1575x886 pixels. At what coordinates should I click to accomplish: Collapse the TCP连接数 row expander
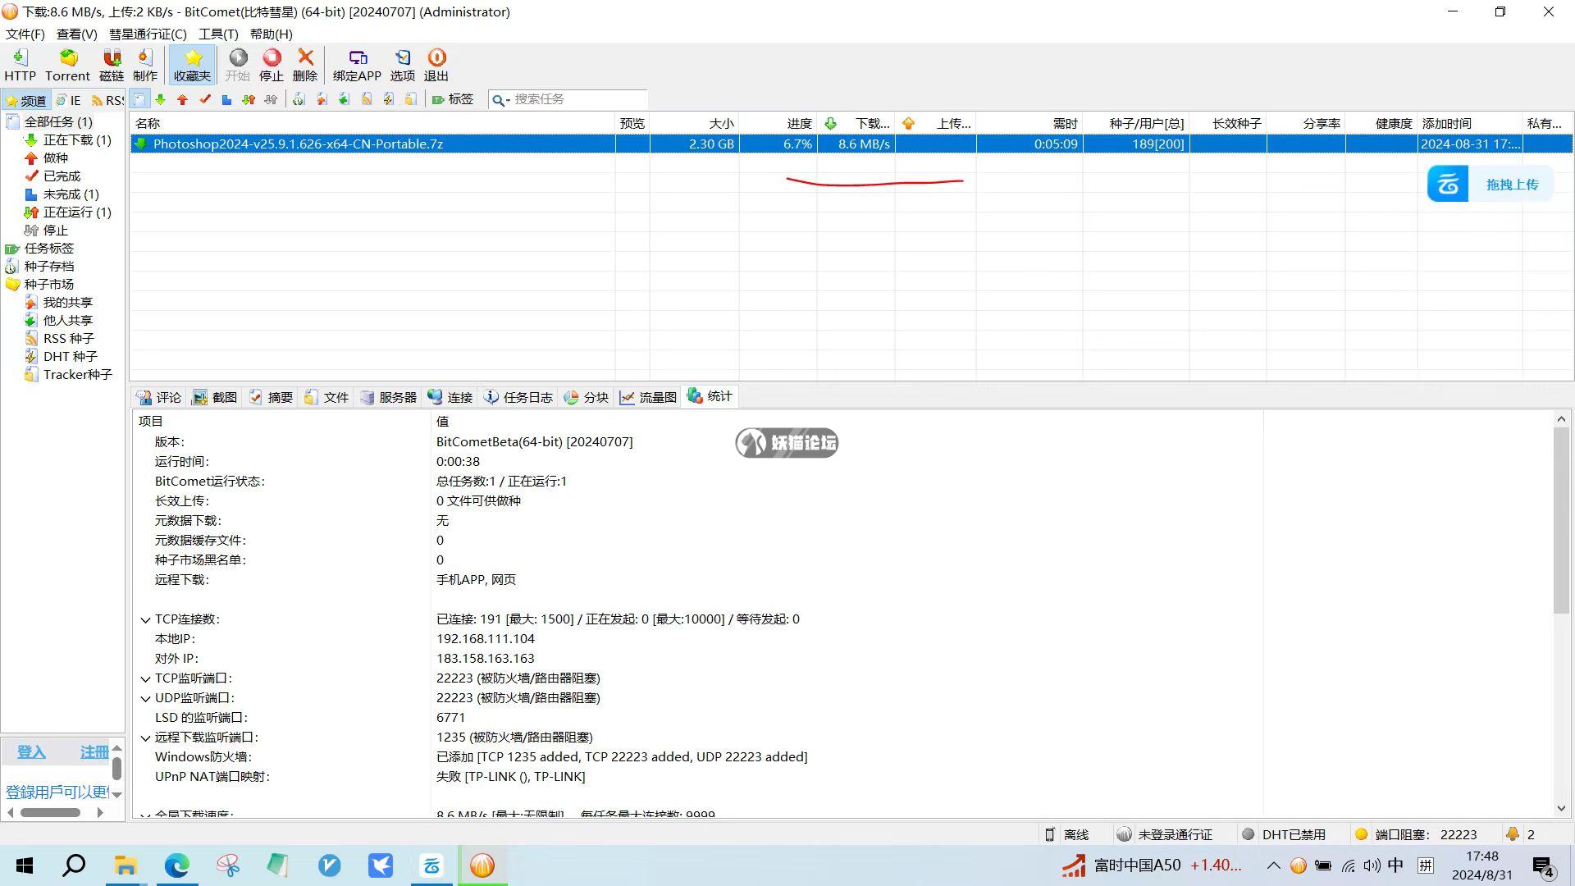tap(145, 619)
